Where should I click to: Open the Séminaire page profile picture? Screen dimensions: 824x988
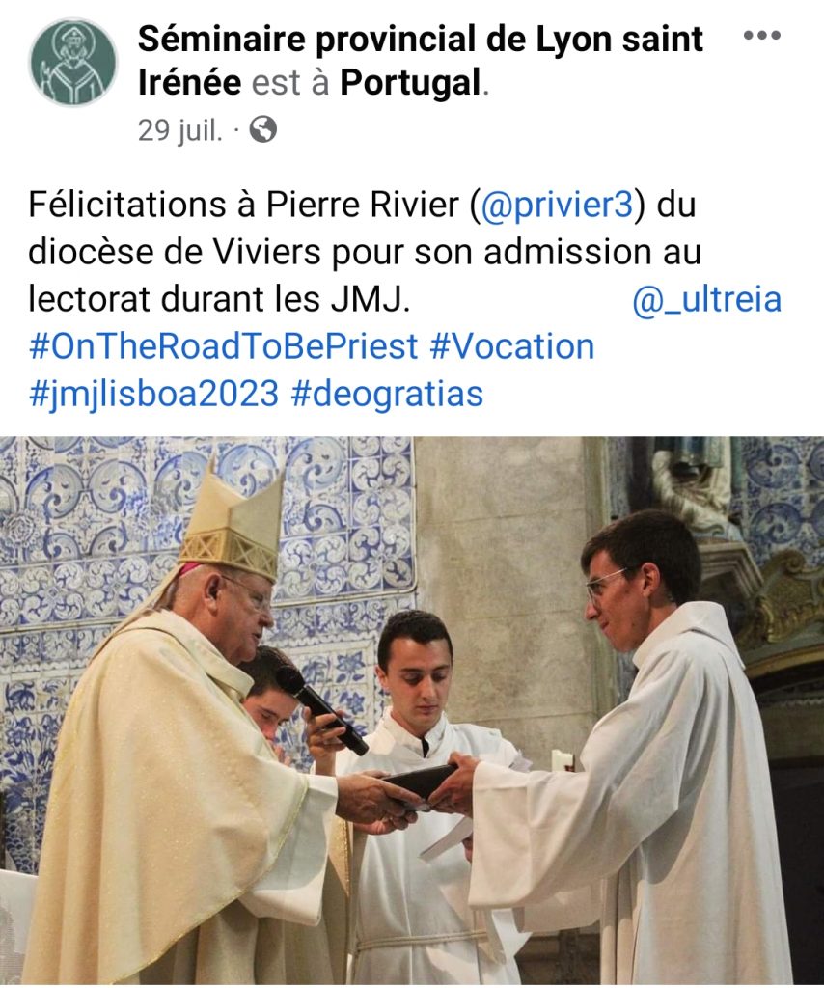click(72, 62)
